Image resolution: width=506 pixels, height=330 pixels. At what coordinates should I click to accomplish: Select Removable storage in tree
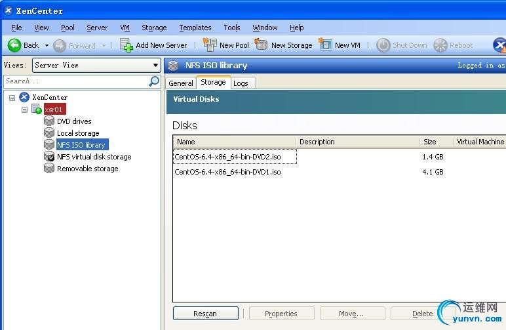click(87, 169)
